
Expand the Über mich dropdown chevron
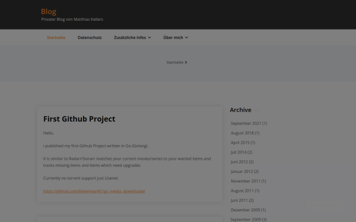(x=186, y=38)
